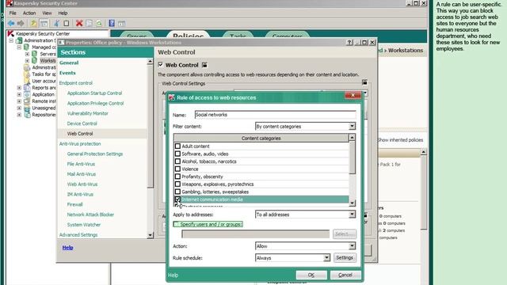Open the Help menu
The height and width of the screenshot is (285, 507).
tap(63, 13)
